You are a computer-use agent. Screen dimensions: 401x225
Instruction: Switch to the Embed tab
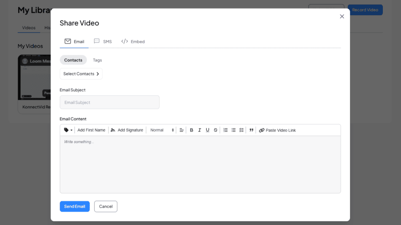coord(133,41)
